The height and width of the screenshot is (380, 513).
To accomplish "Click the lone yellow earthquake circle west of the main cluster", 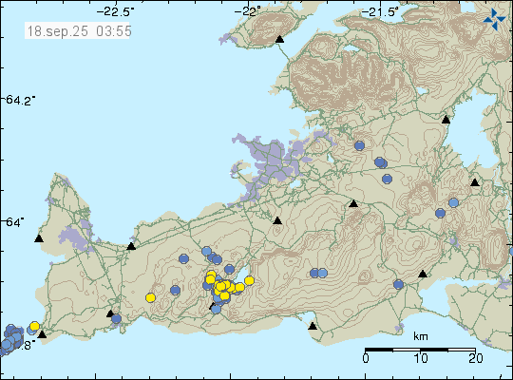I will pyautogui.click(x=150, y=297).
